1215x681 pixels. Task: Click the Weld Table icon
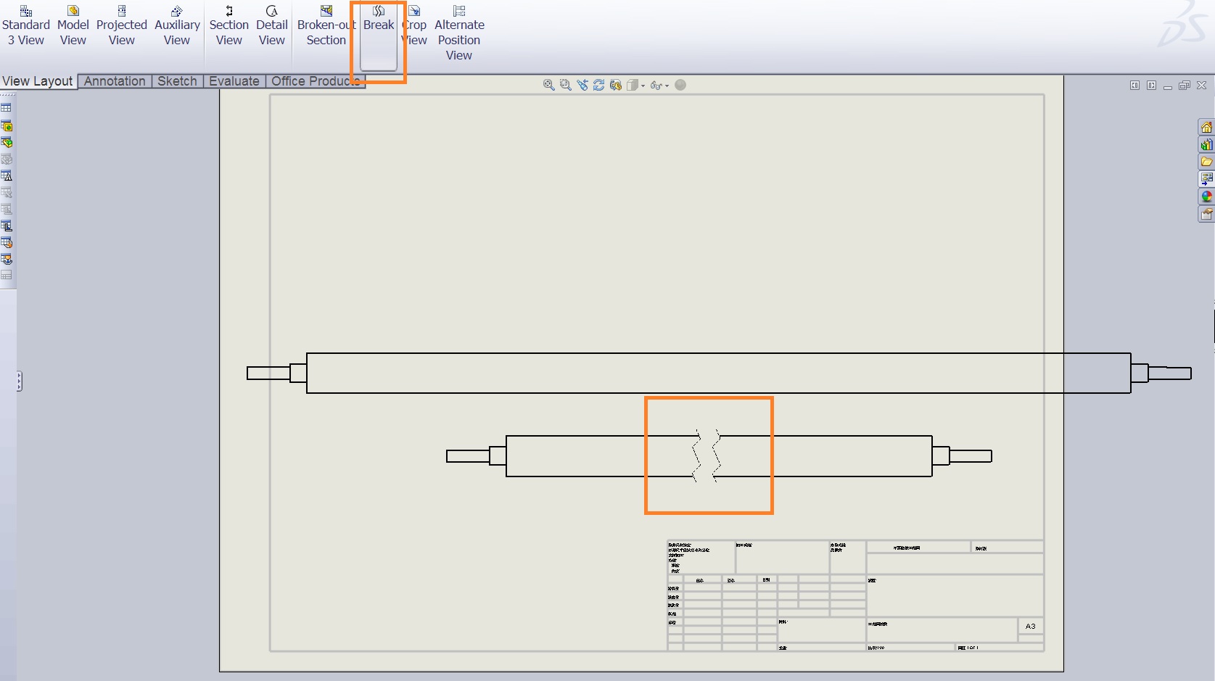tap(7, 259)
